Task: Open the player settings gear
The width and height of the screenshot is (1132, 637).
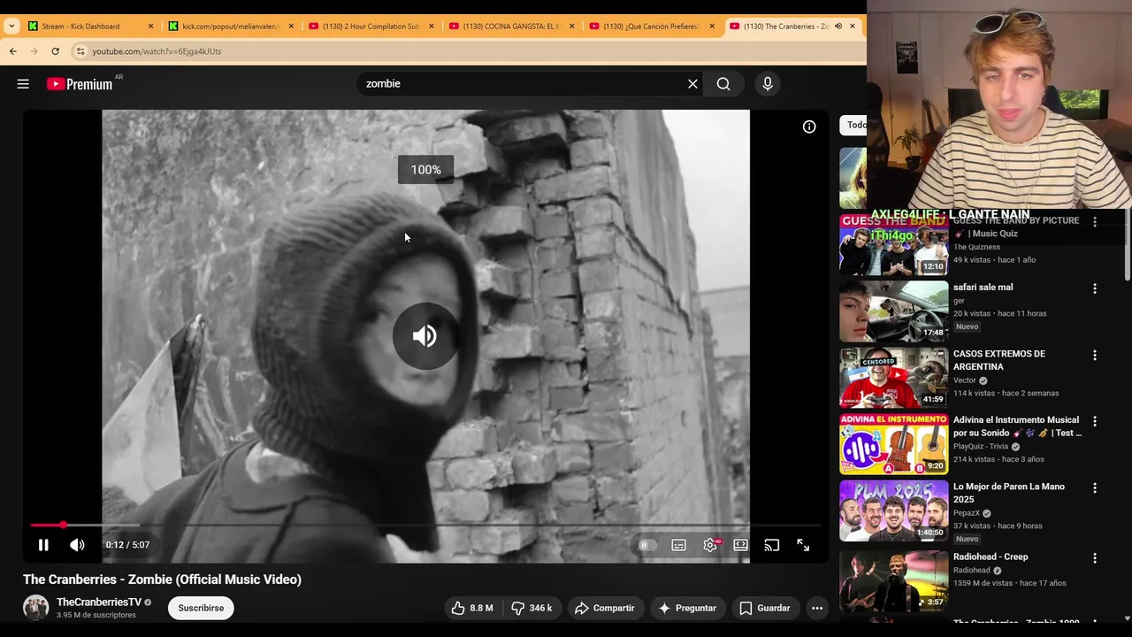Action: (x=710, y=545)
